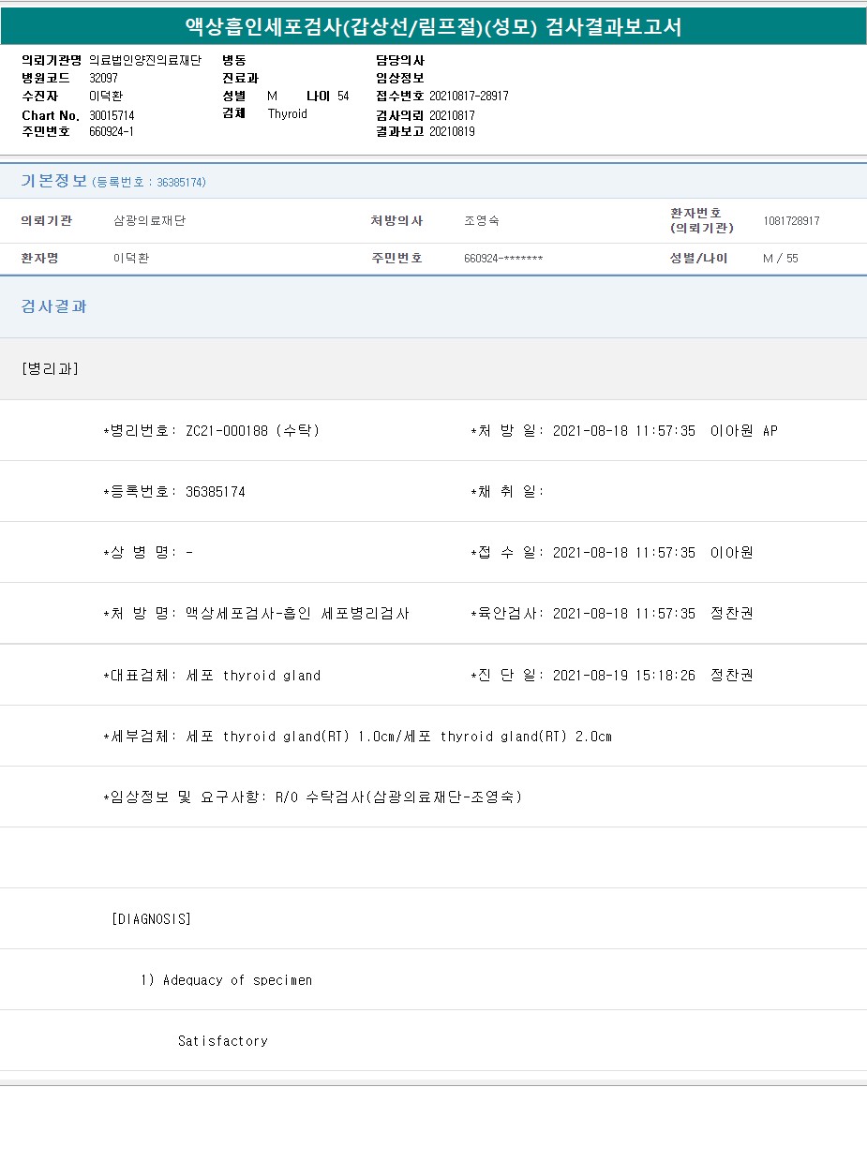
Task: Click the 임상정보 및 요구사항 line
Action: (312, 797)
